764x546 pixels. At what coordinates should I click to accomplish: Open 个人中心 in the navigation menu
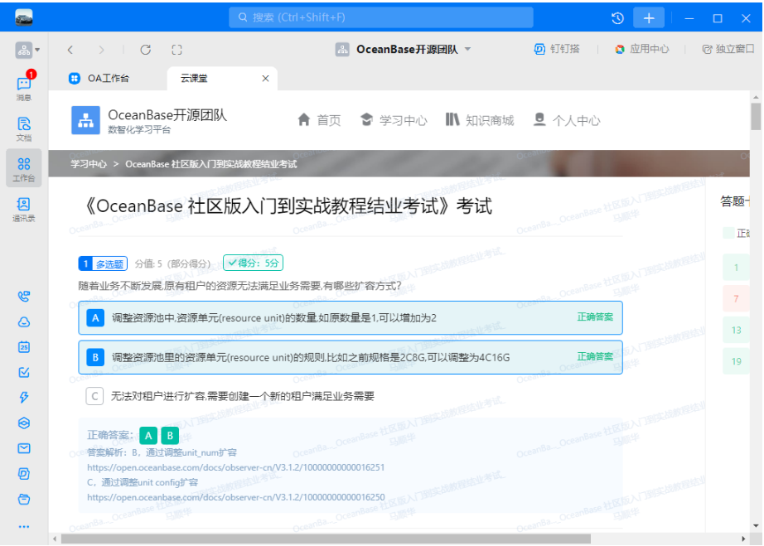coord(567,120)
